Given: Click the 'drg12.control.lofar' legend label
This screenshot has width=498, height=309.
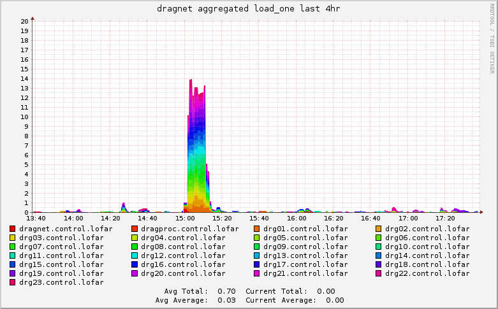Looking at the screenshot, I should tap(183, 255).
